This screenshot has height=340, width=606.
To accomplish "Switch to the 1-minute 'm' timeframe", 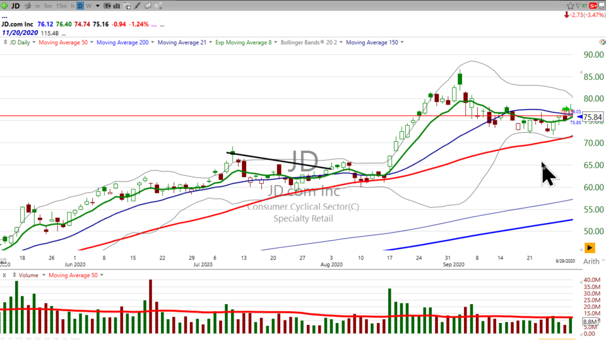I will click(x=37, y=6).
